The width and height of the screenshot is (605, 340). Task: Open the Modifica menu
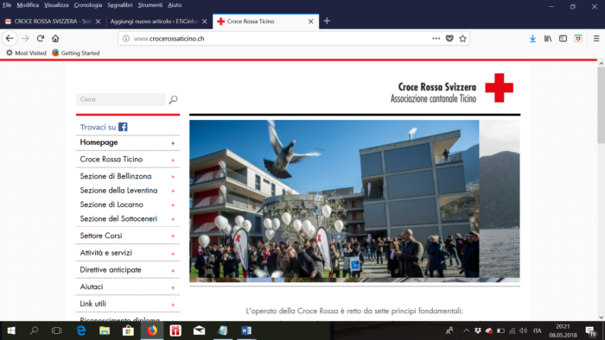coord(28,5)
